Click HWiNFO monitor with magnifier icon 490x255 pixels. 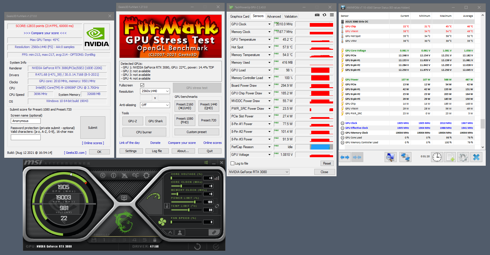point(391,157)
